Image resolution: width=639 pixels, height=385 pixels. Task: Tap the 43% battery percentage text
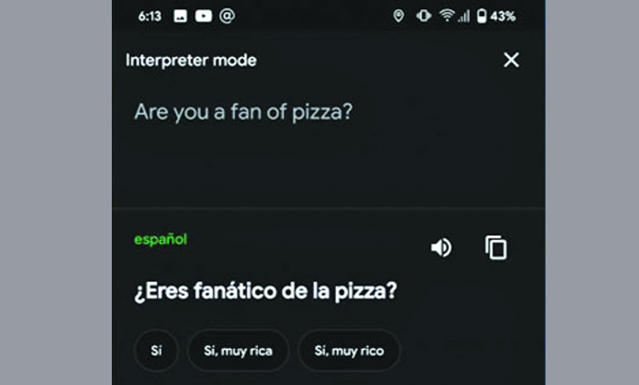503,16
